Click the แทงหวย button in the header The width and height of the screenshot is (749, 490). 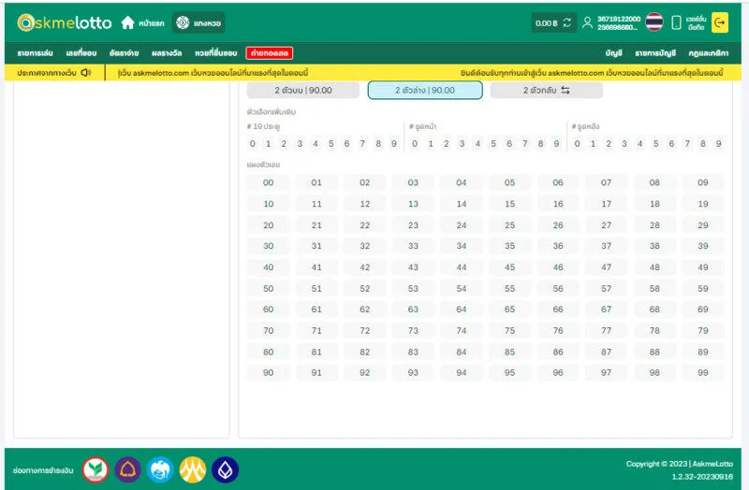pos(198,22)
